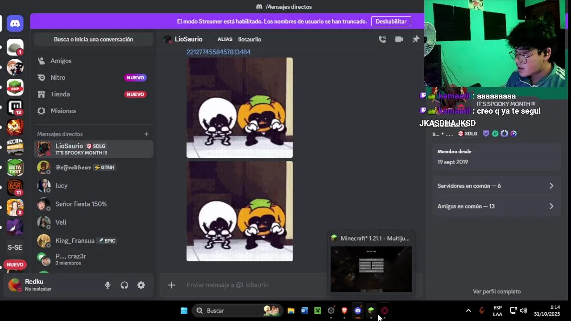Open the Misiones page

click(x=94, y=111)
